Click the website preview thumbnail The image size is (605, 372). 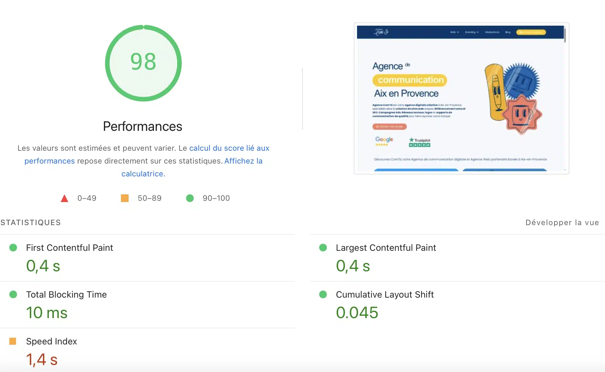(461, 98)
